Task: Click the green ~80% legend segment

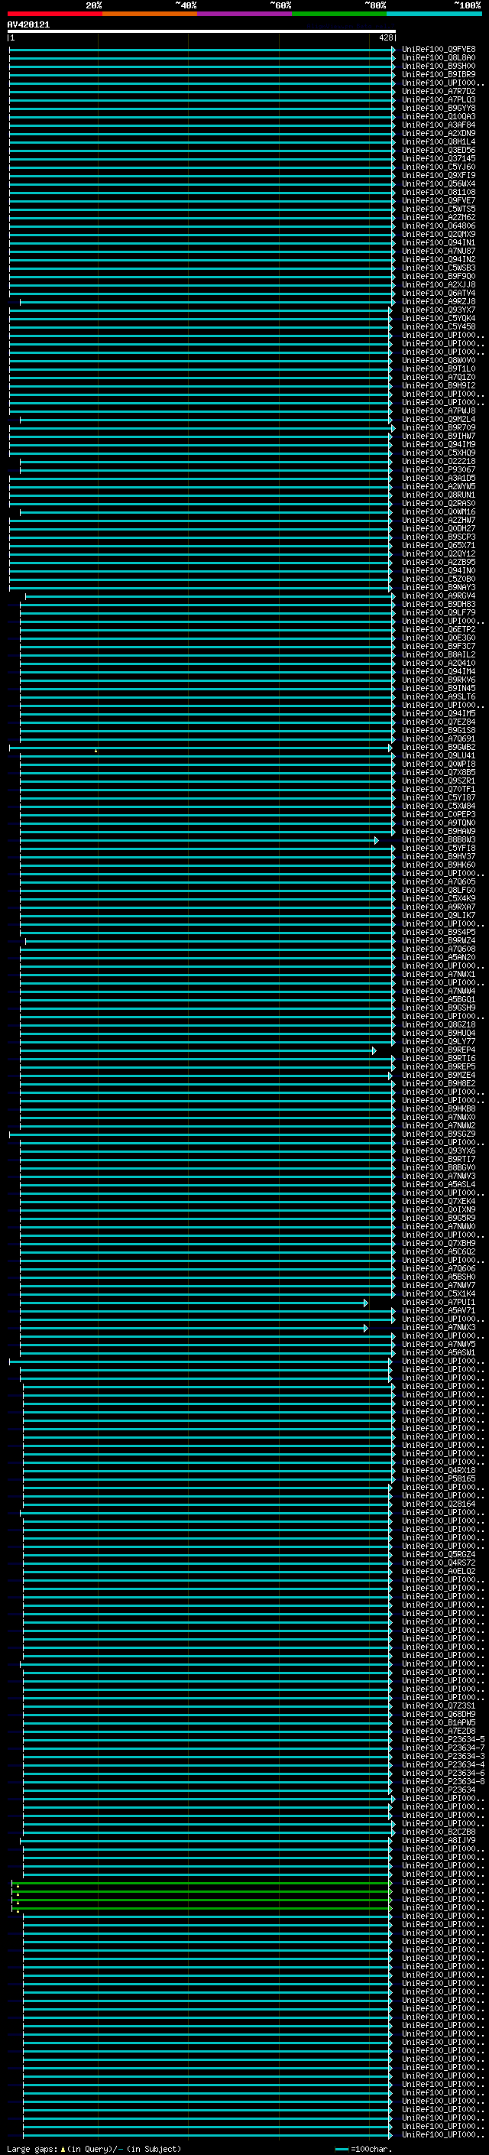Action: [339, 14]
